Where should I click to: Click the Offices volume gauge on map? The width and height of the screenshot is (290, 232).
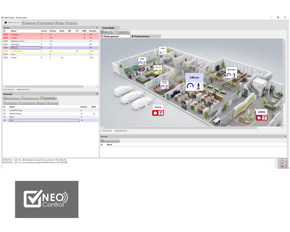click(190, 86)
